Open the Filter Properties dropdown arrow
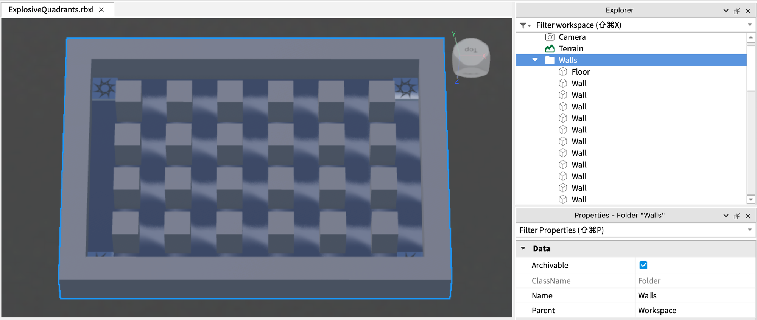757x320 pixels. [749, 230]
